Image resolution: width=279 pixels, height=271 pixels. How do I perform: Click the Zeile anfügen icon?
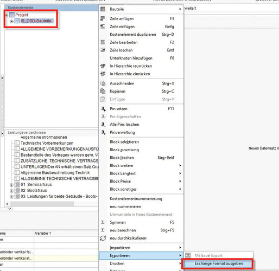click(103, 18)
